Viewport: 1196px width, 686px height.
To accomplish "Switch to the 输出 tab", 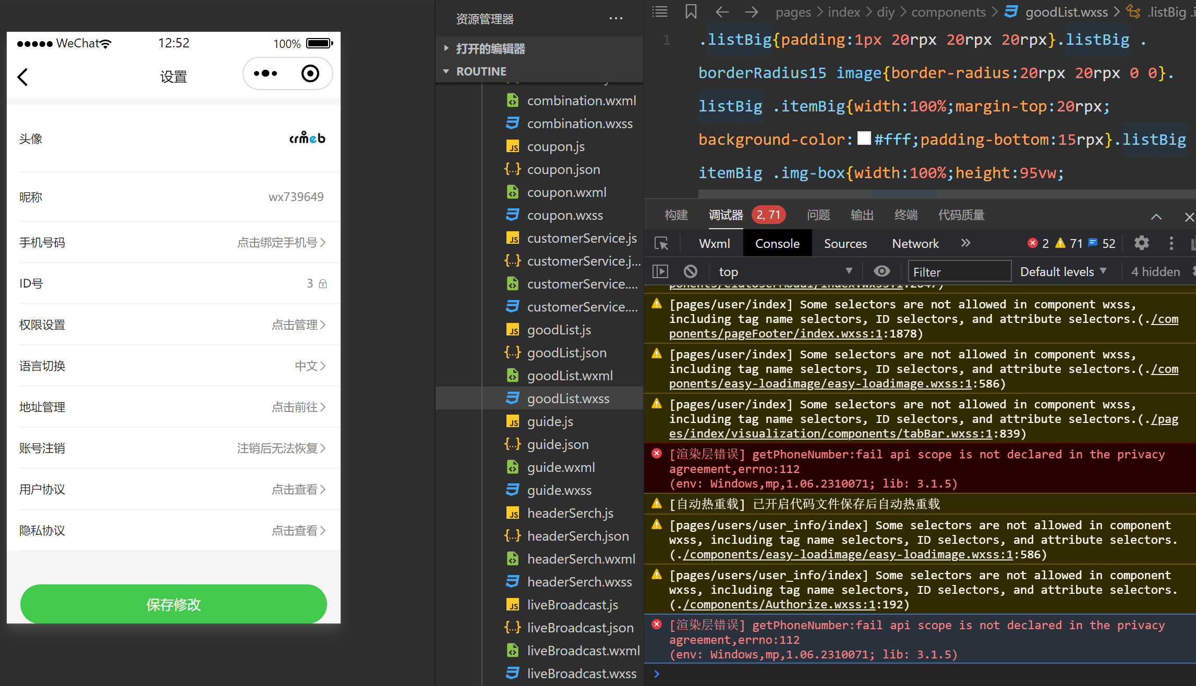I will pos(862,215).
